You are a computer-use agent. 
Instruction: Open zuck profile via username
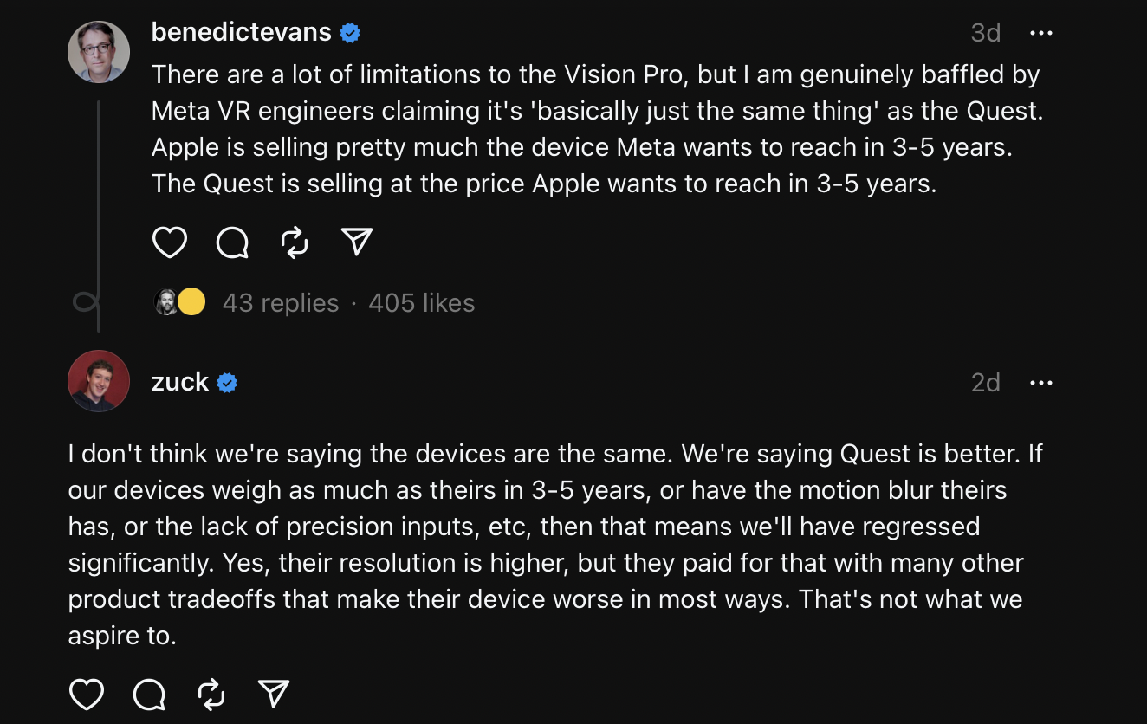click(180, 382)
